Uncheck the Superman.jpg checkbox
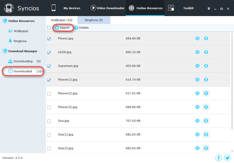 point(49,66)
